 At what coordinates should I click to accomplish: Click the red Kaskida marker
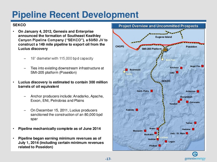click(137, 110)
